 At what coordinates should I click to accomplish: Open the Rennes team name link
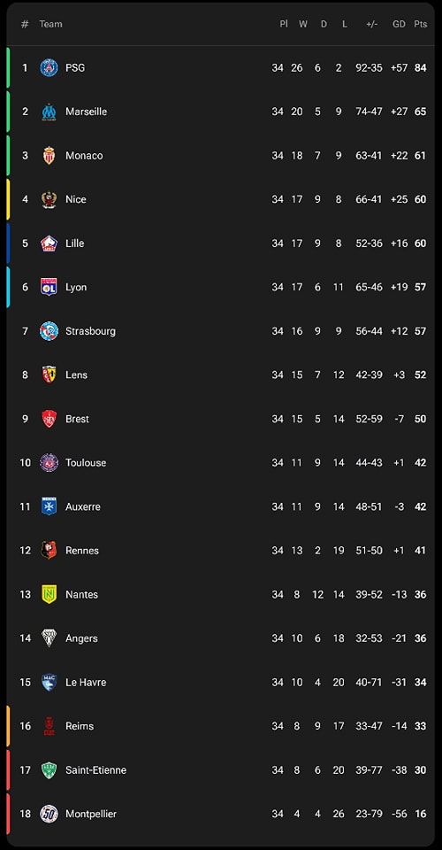(82, 550)
